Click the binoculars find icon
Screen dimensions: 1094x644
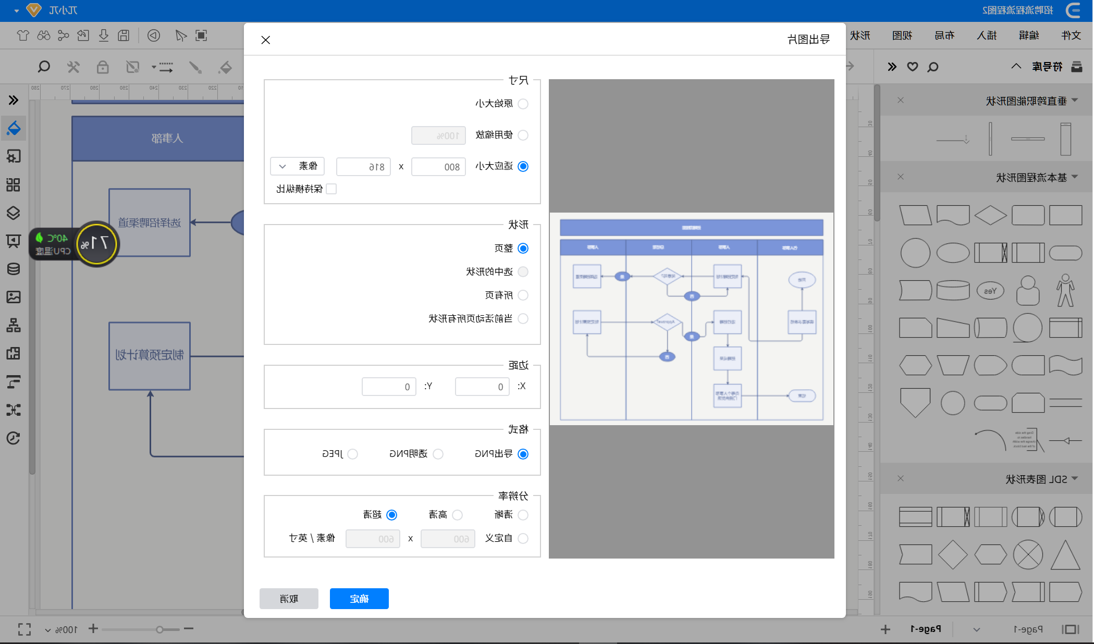tap(44, 35)
